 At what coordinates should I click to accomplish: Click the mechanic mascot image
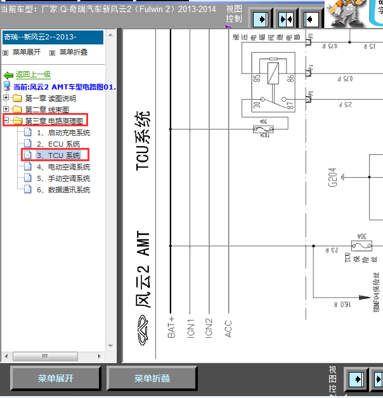346,13
